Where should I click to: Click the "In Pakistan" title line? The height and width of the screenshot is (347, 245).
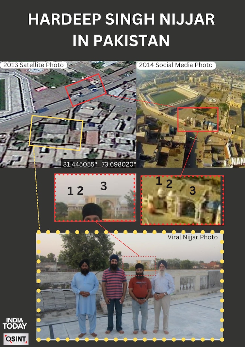121,41
